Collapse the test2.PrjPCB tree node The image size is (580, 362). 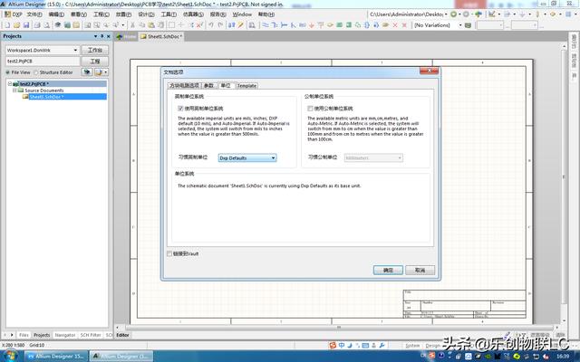pos(10,84)
